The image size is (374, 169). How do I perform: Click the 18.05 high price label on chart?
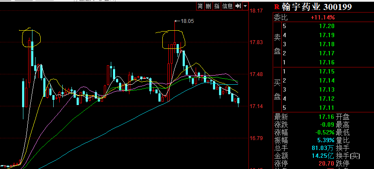(187, 21)
